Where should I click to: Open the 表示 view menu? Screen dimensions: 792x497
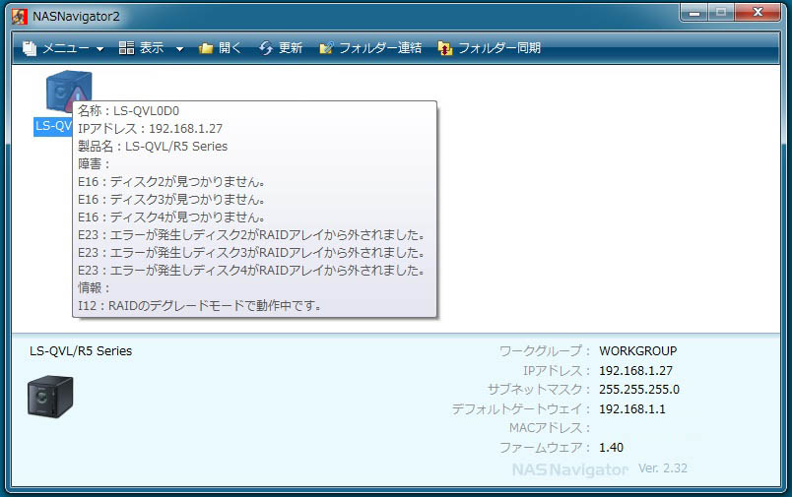click(x=151, y=48)
